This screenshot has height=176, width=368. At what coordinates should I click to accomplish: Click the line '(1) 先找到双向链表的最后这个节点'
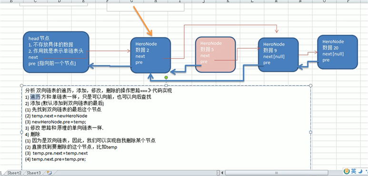pyautogui.click(x=63, y=110)
